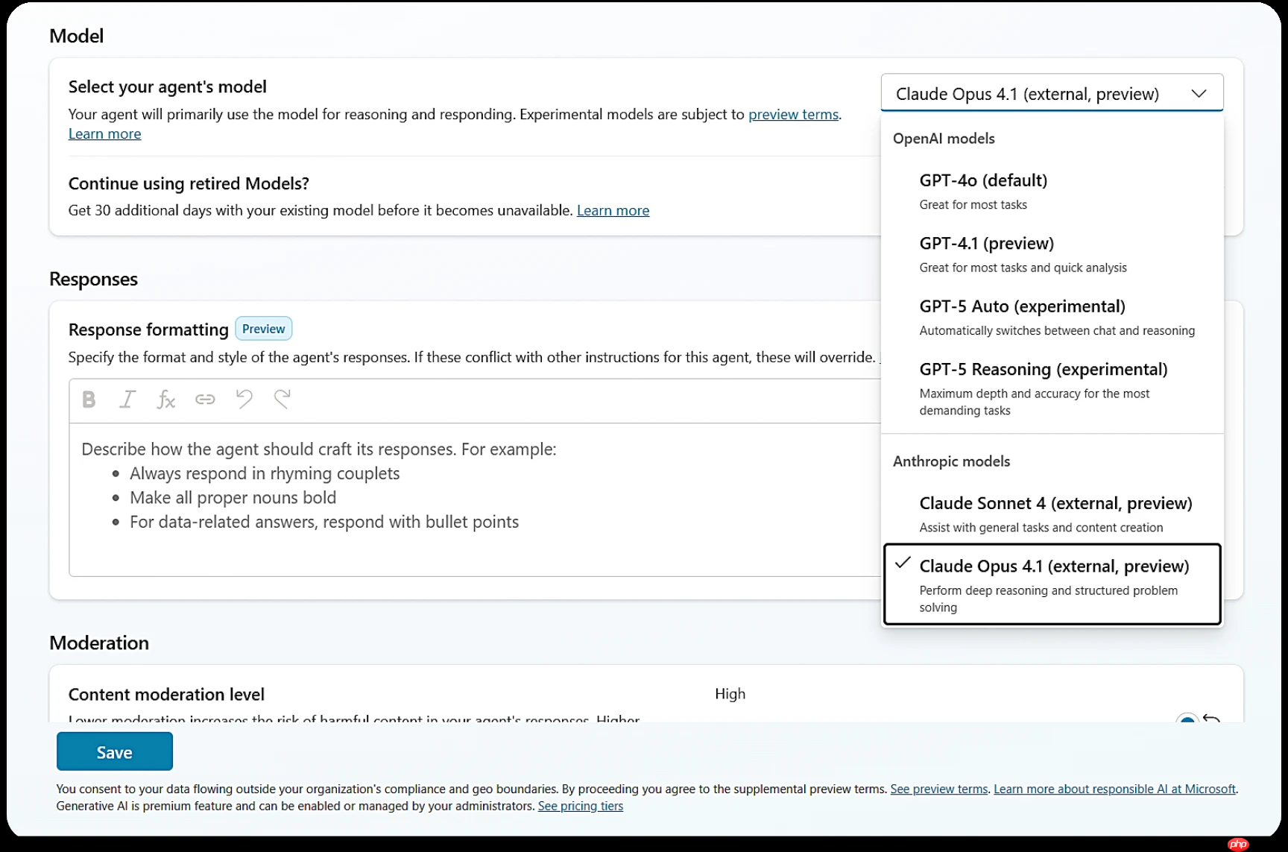Choose Claude Sonnet 4 (external, preview)

[1055, 504]
